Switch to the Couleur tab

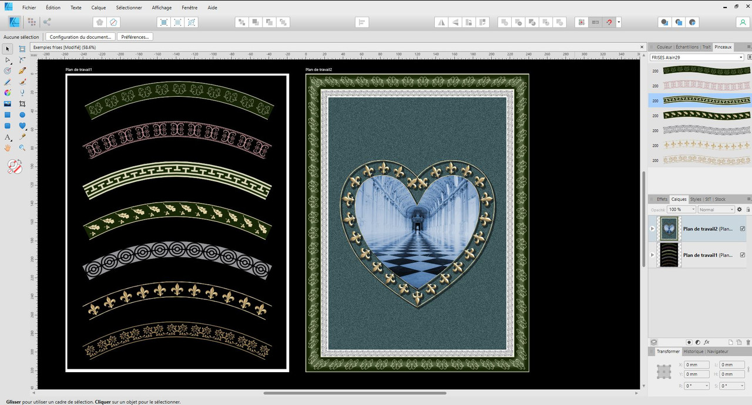click(x=664, y=47)
